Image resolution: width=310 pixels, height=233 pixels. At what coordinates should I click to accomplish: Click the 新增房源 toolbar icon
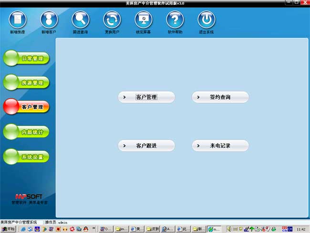[18, 20]
